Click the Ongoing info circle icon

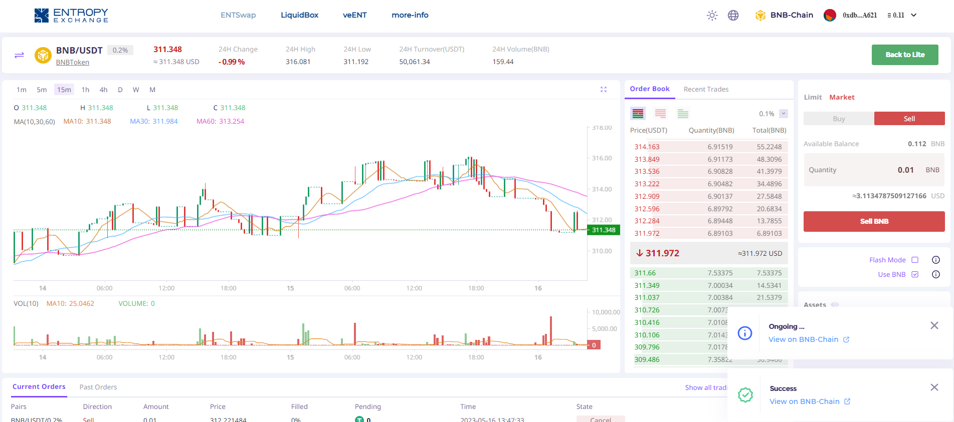coord(745,333)
